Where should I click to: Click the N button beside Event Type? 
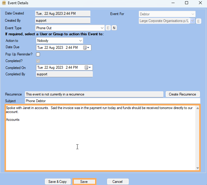[114, 28]
